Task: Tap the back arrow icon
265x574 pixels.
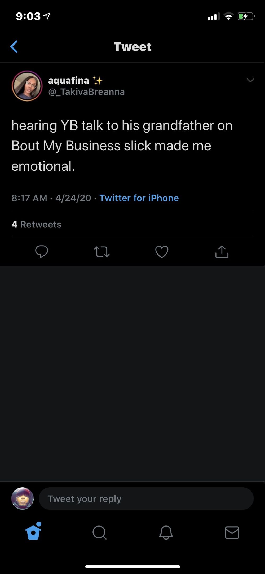Action: (14, 47)
